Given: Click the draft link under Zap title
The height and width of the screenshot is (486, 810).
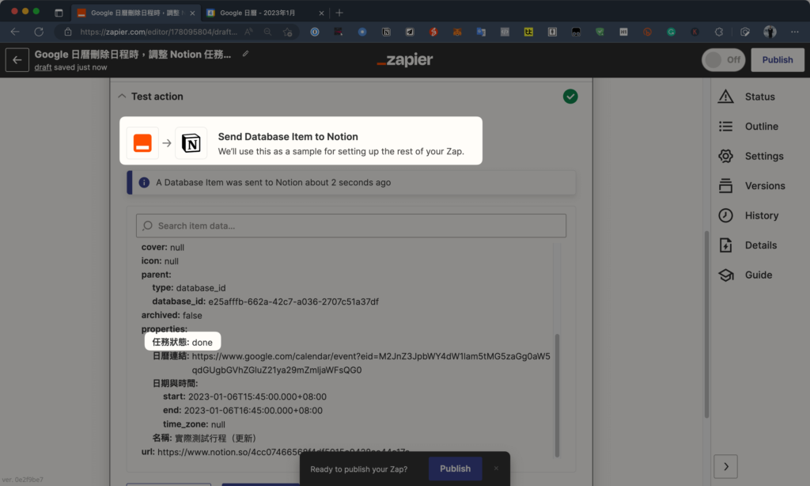Looking at the screenshot, I should pos(43,67).
